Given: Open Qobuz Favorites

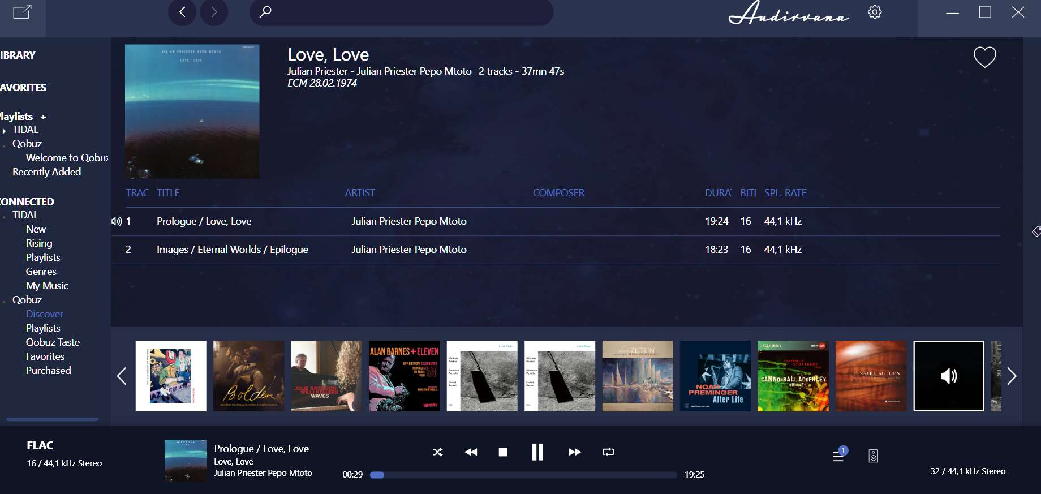Looking at the screenshot, I should (45, 356).
